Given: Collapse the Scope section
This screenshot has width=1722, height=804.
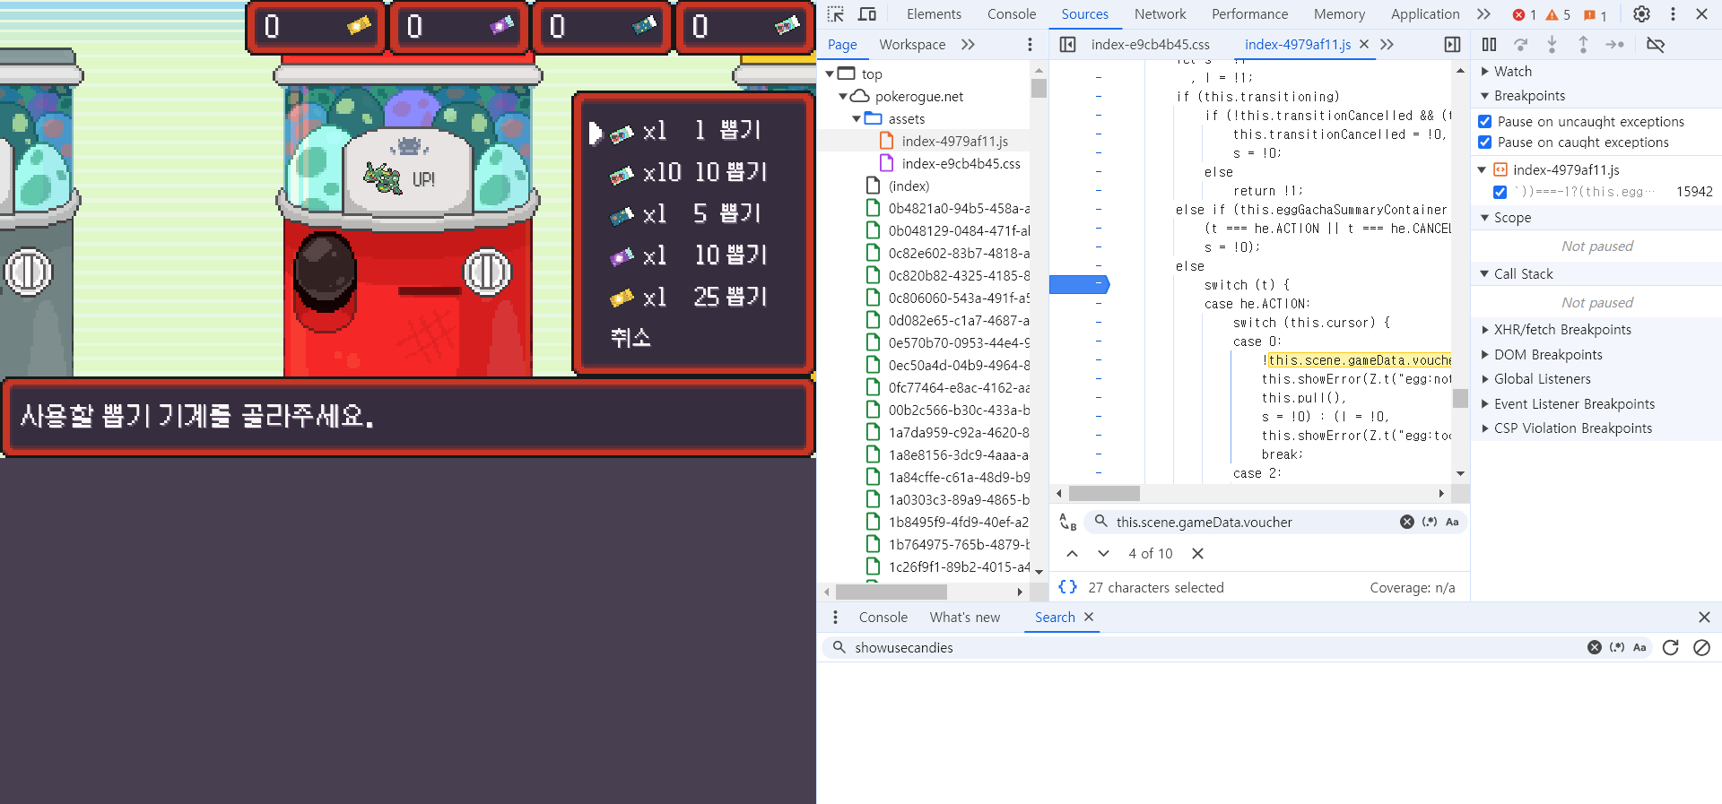Looking at the screenshot, I should (1485, 218).
